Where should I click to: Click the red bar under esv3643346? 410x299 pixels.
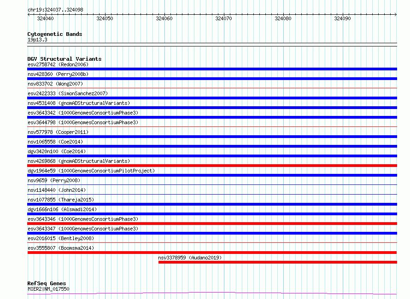[212, 224]
